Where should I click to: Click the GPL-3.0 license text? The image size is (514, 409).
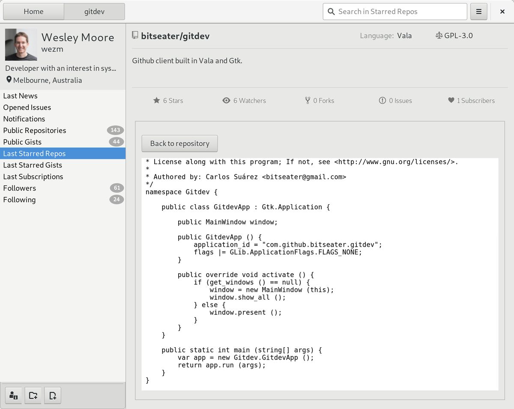(x=458, y=36)
